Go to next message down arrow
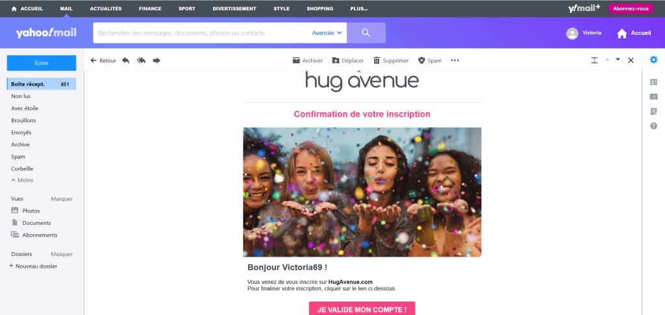The height and width of the screenshot is (315, 665). coord(618,60)
